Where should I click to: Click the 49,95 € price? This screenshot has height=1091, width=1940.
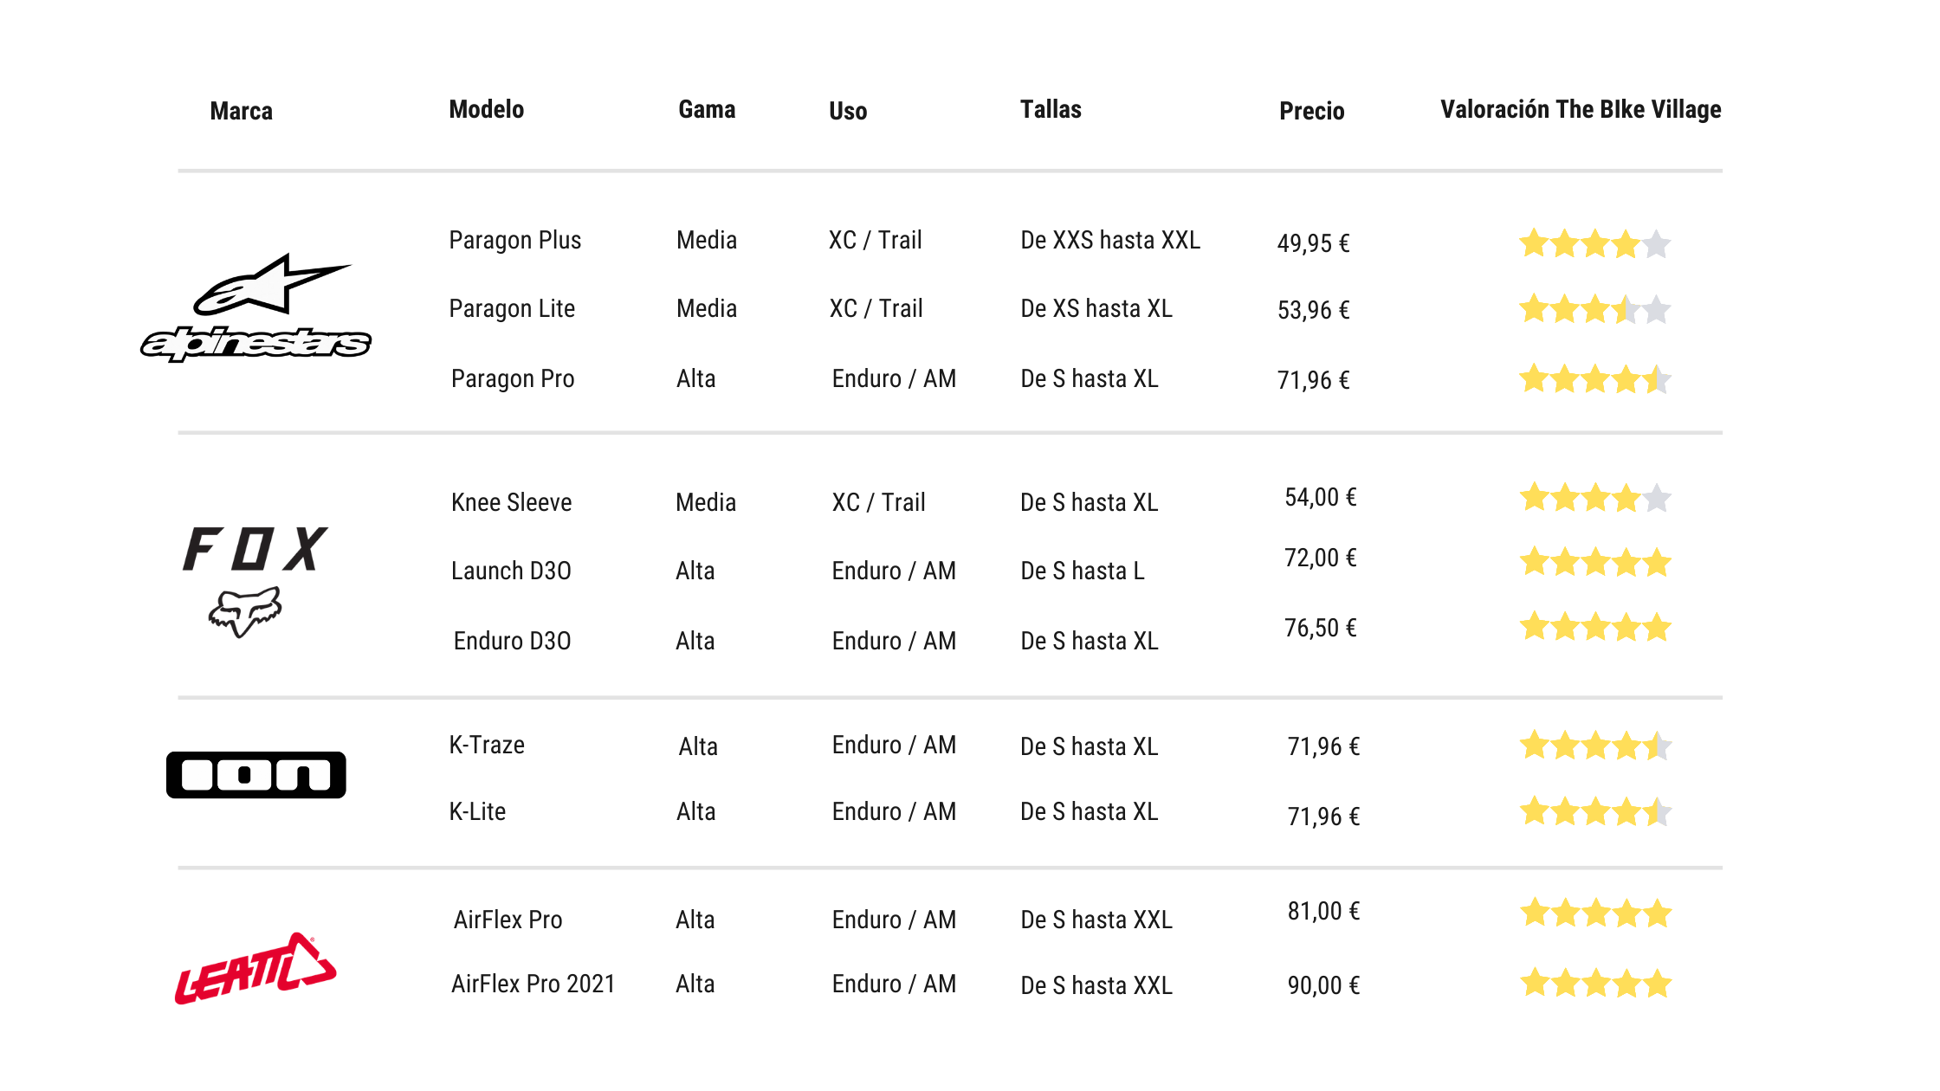point(1313,243)
